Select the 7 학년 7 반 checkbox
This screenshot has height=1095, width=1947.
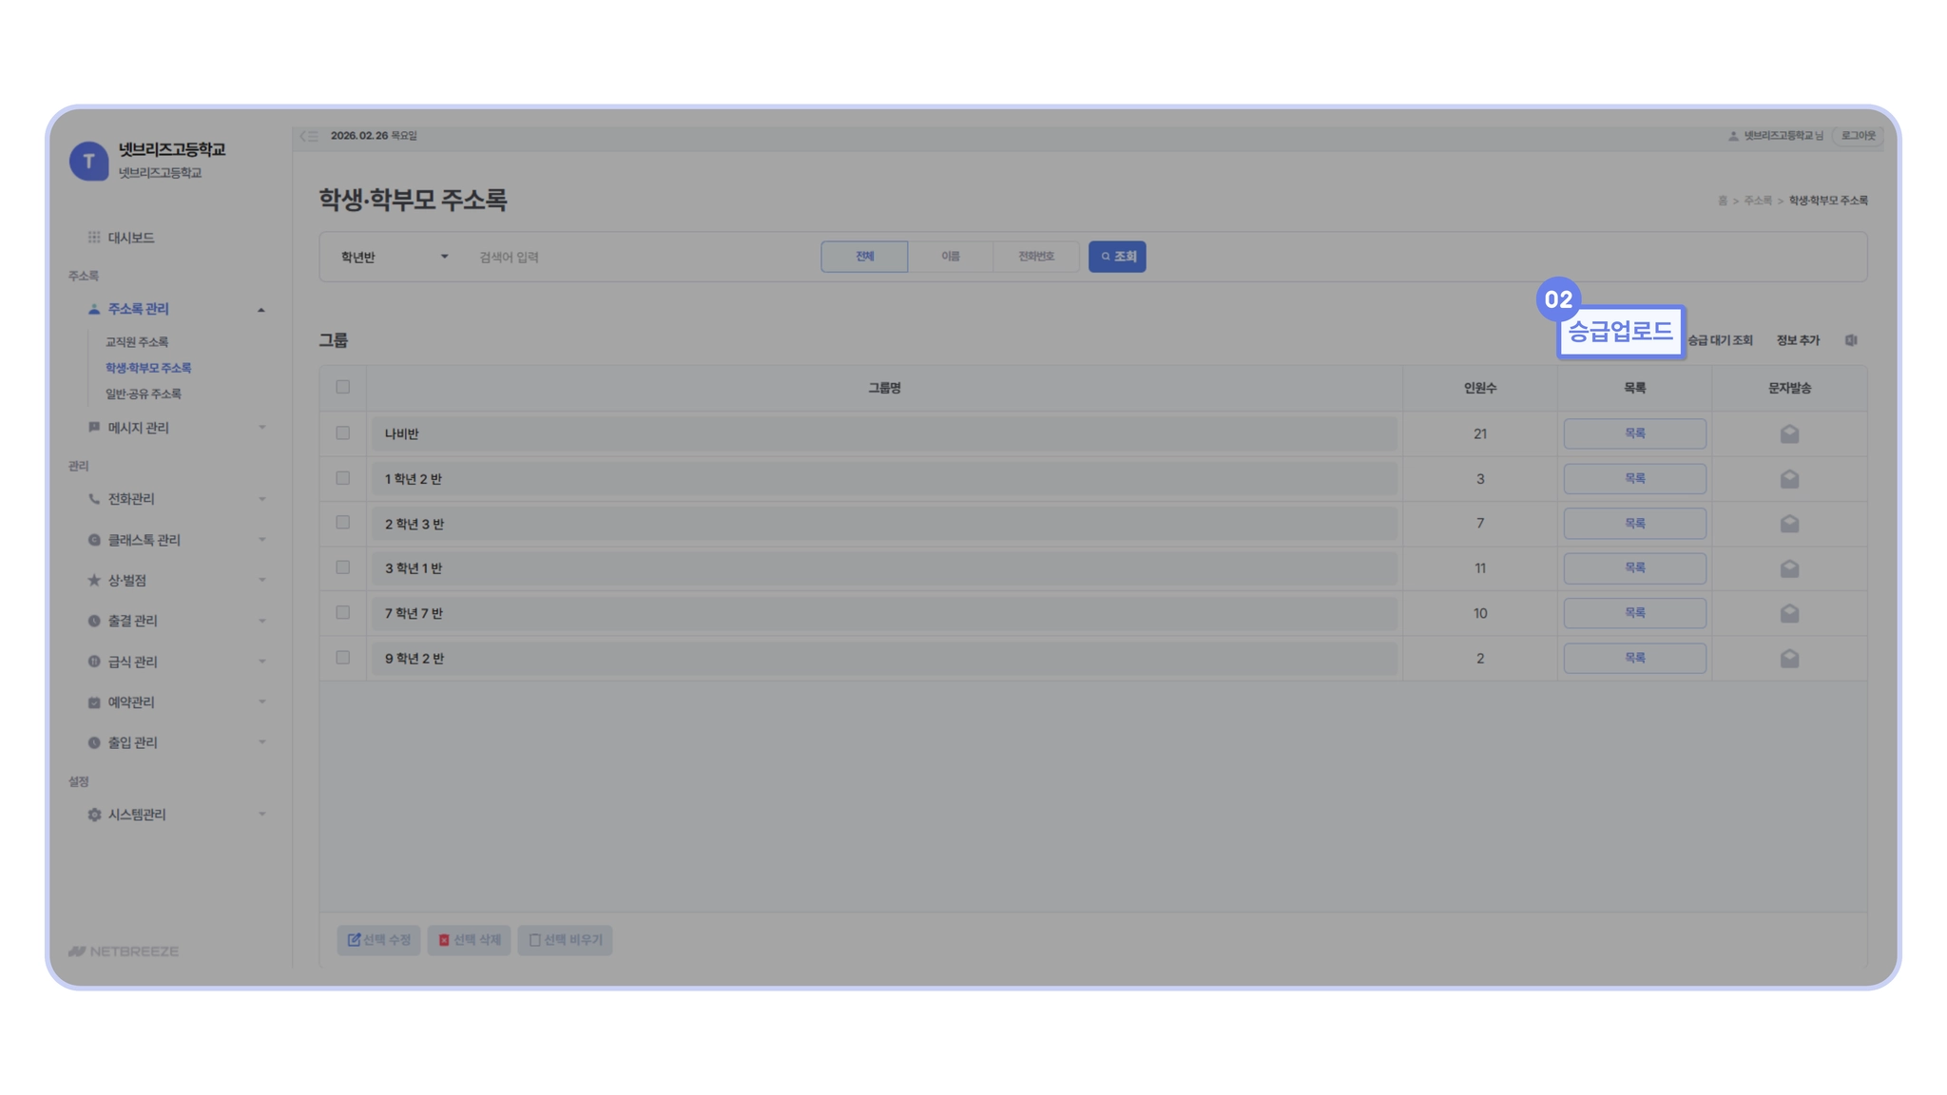343,613
